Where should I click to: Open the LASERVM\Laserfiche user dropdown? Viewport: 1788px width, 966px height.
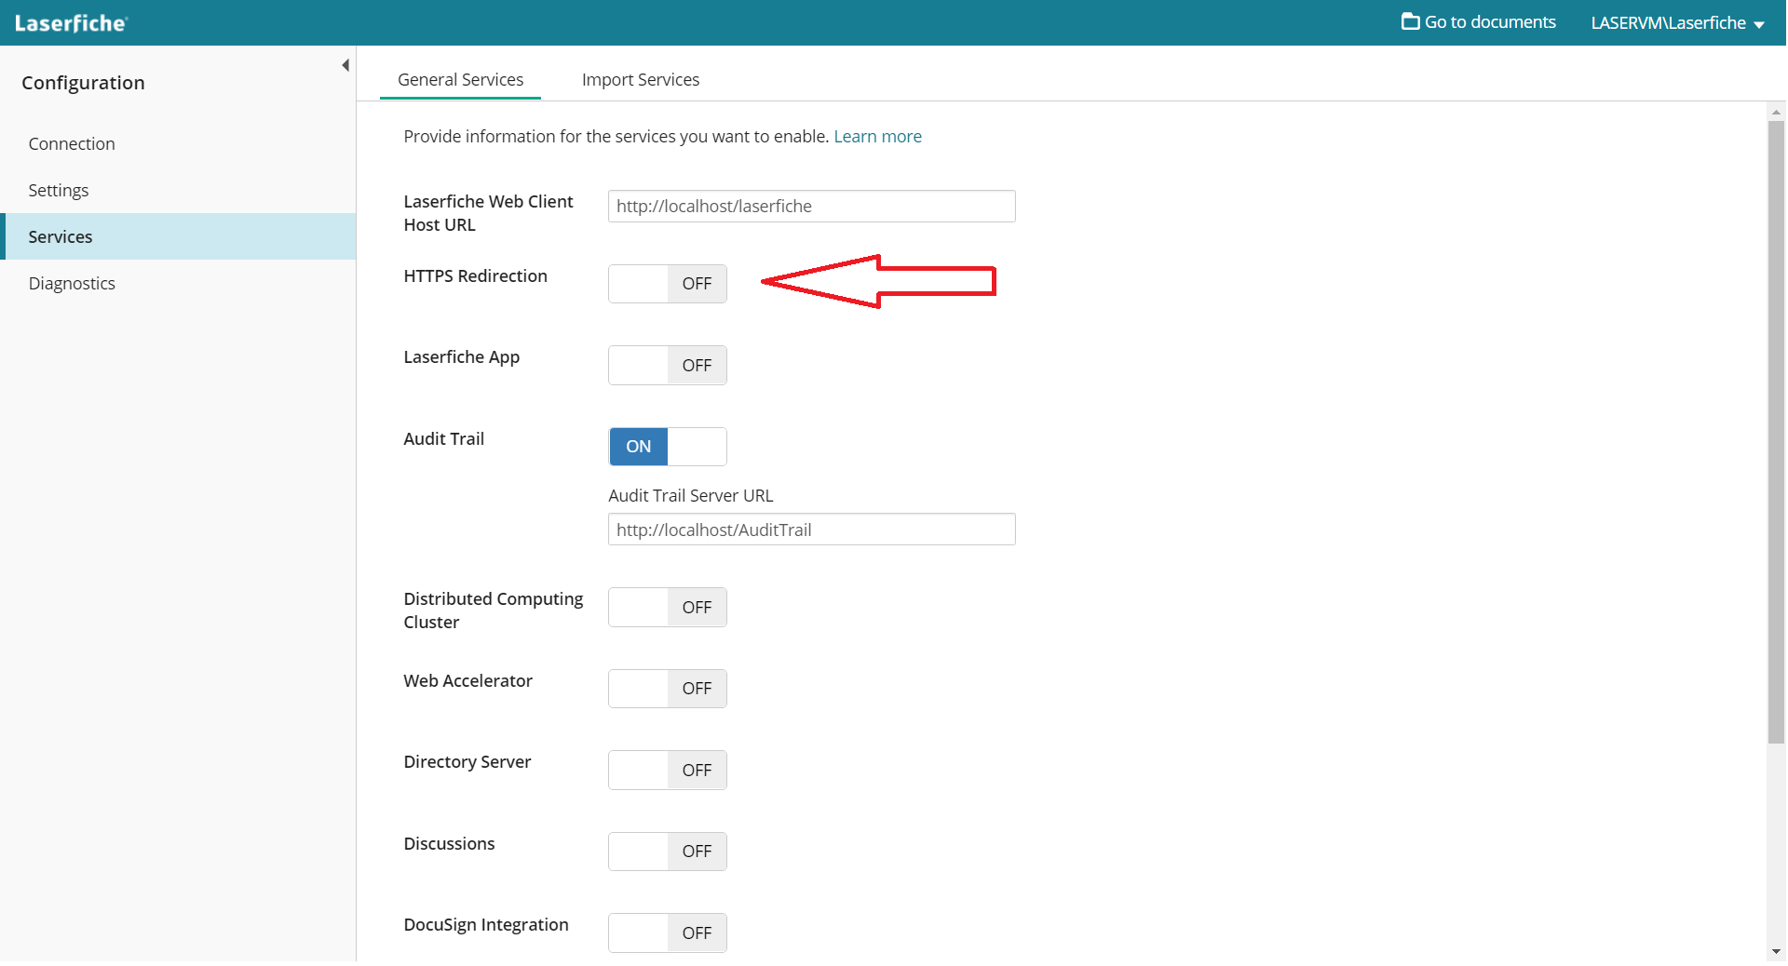pos(1677,23)
